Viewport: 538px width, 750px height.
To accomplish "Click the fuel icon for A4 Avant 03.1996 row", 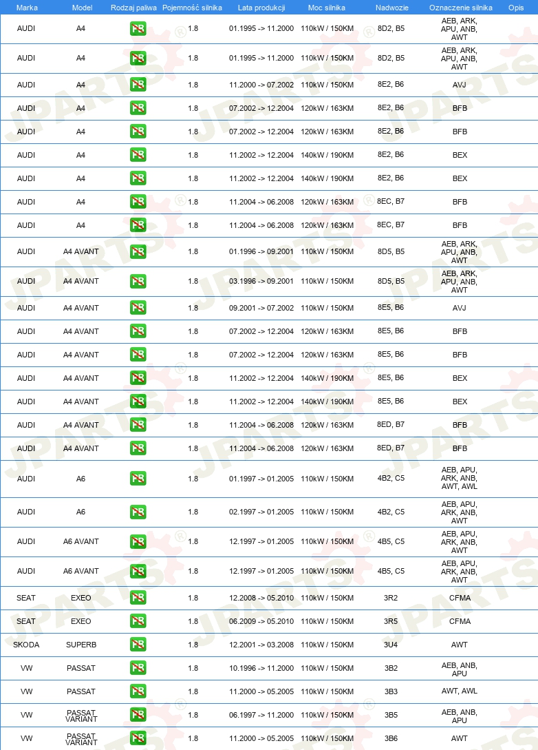I will point(138,281).
